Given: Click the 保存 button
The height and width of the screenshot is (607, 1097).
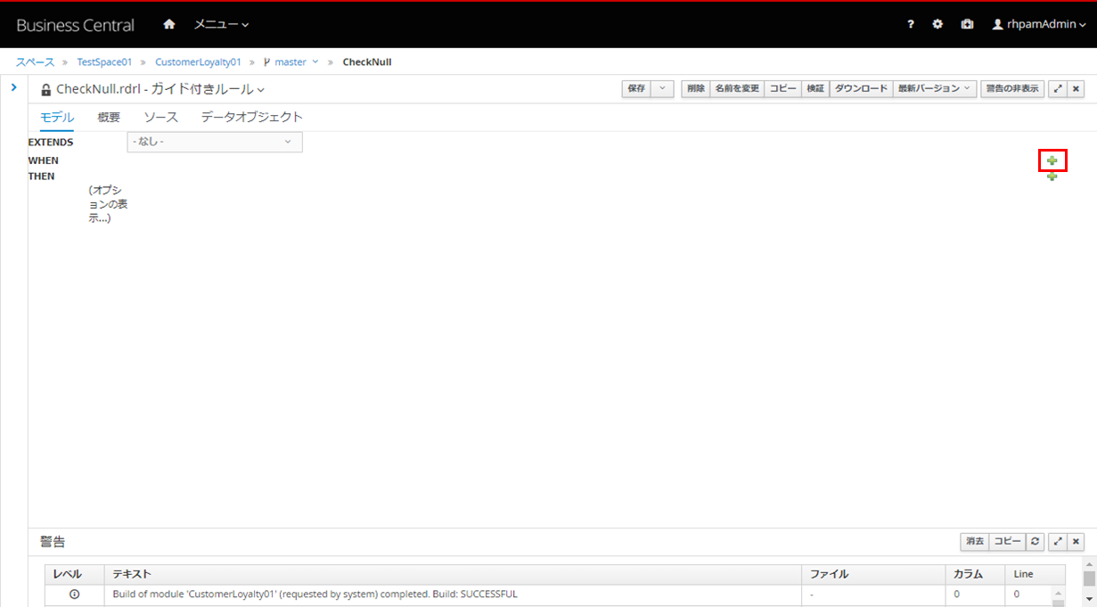Looking at the screenshot, I should tap(636, 88).
